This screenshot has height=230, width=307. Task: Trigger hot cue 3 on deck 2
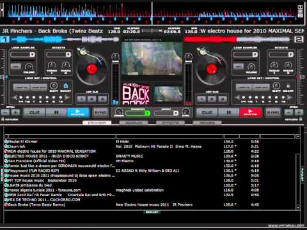(x=223, y=99)
